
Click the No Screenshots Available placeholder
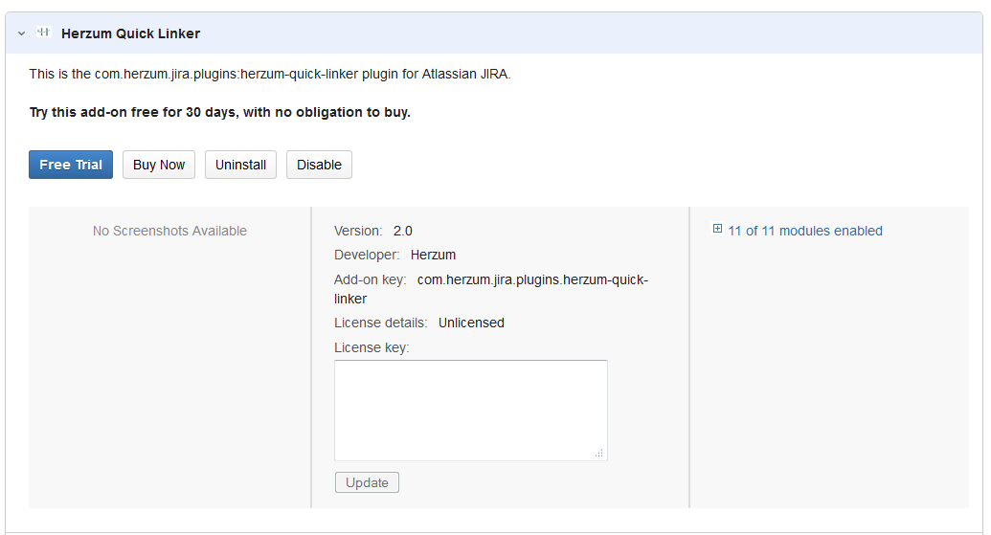click(x=169, y=231)
